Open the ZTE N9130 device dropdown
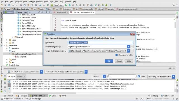The image size is (179, 101). pos(42,72)
